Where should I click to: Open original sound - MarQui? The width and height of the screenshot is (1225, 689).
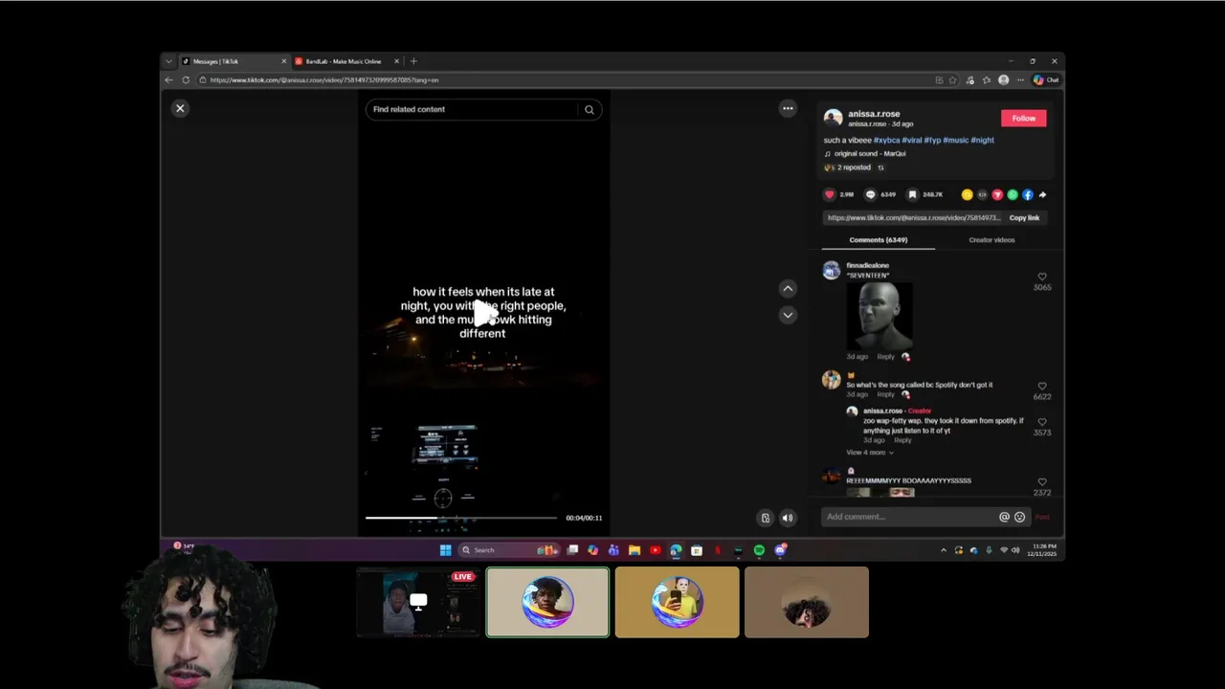click(870, 153)
